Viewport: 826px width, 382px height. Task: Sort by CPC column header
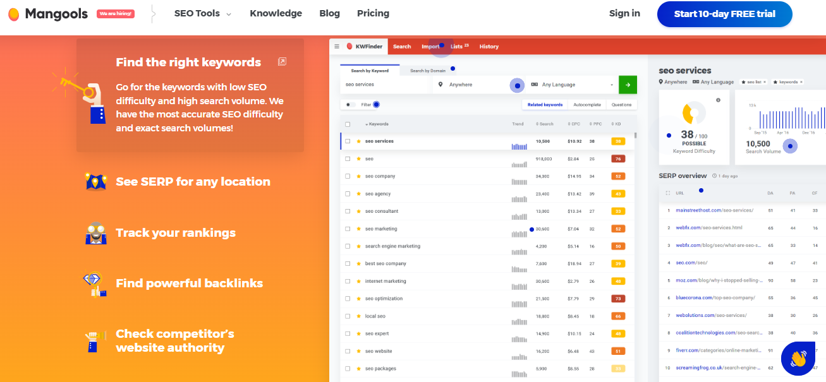click(574, 124)
